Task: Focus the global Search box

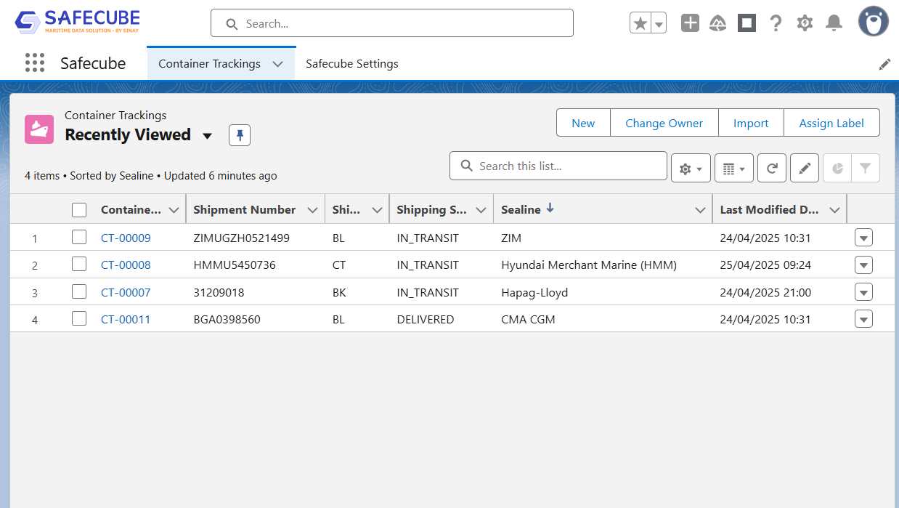Action: (x=392, y=23)
